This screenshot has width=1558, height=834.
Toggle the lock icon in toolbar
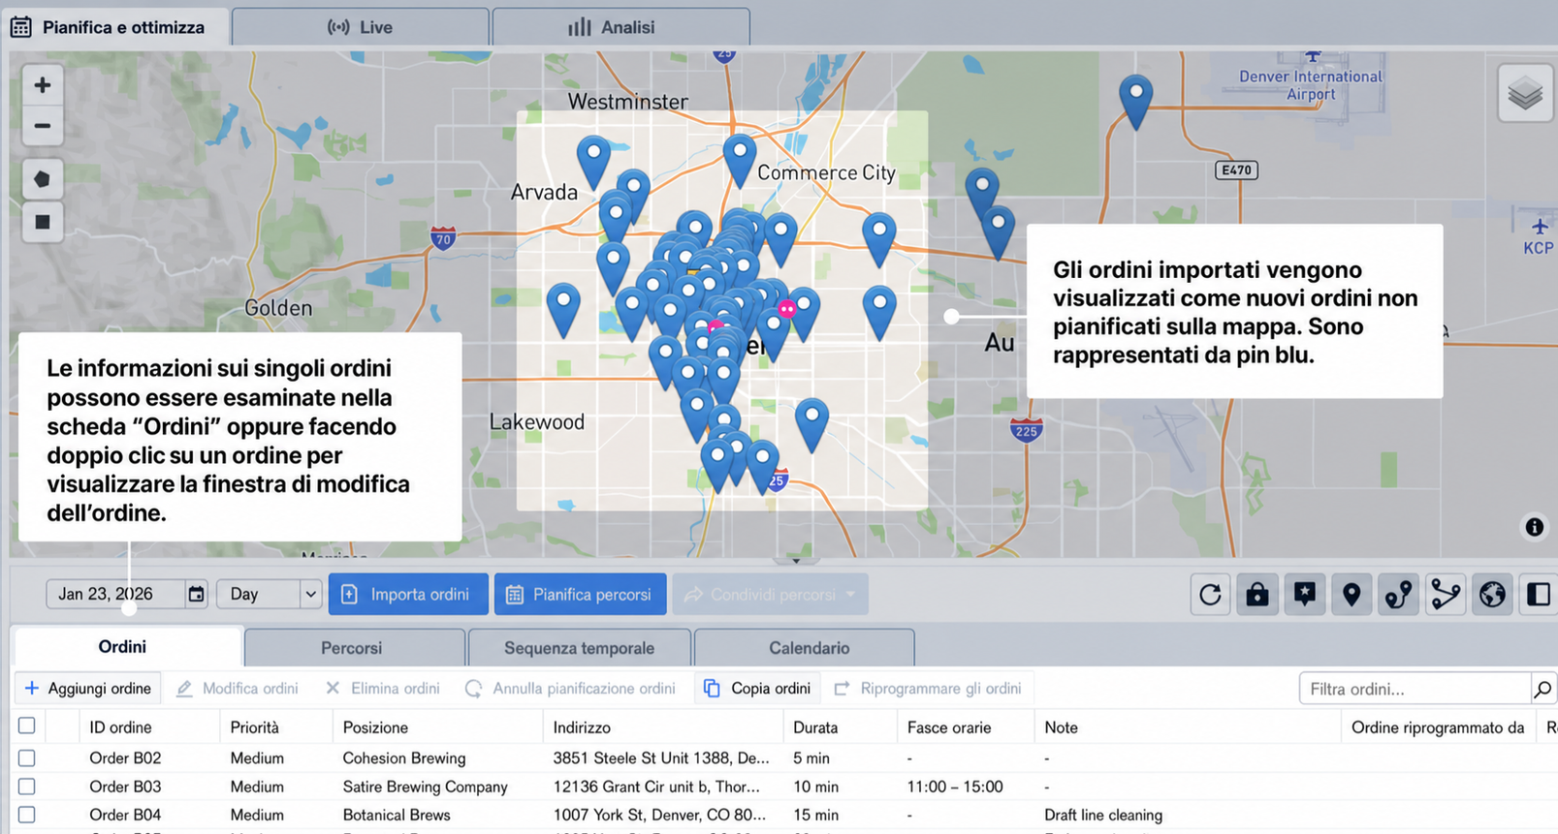pyautogui.click(x=1257, y=594)
